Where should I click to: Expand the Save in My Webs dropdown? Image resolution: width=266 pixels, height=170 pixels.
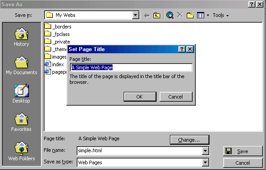(135, 15)
